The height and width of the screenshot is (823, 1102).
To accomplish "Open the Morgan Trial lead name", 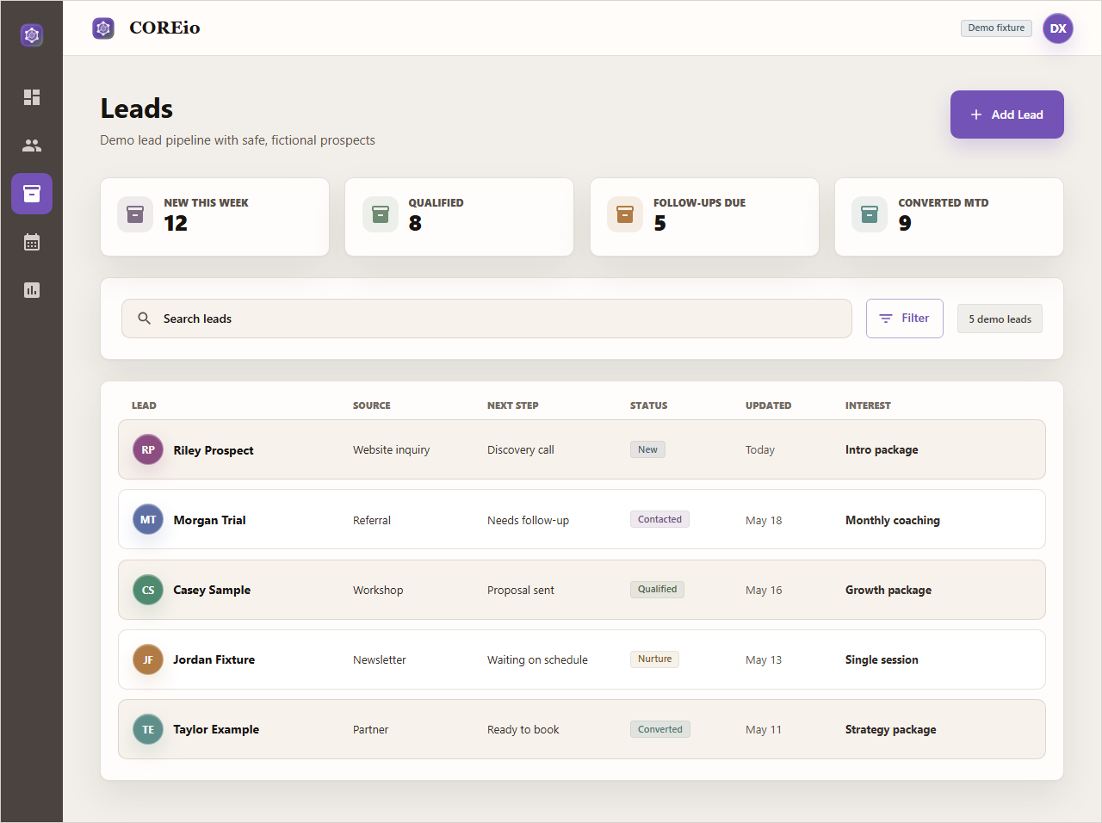I will (210, 520).
